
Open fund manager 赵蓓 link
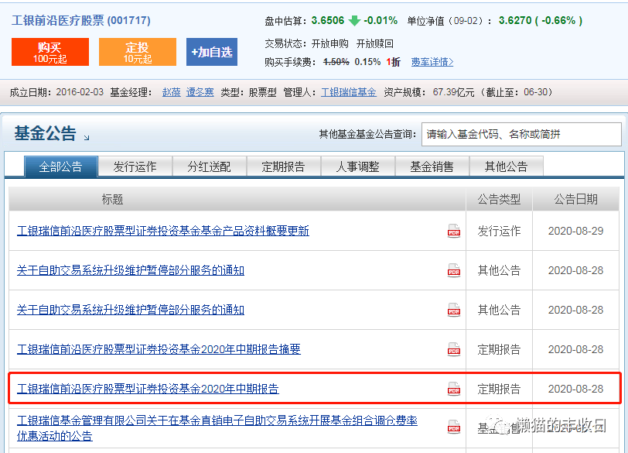point(172,92)
